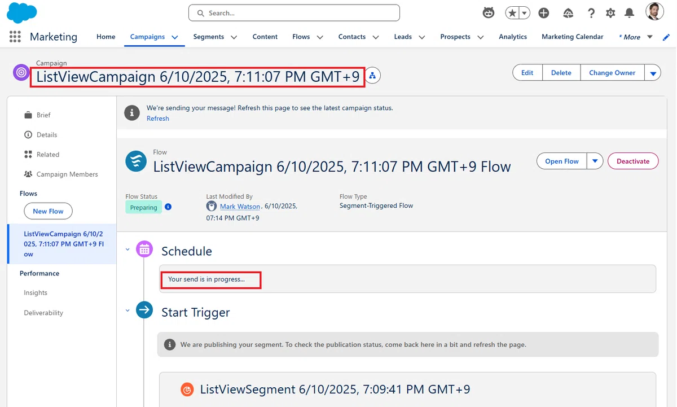Click the Start Trigger arrow icon
Viewport: 677px width, 407px height.
144,310
